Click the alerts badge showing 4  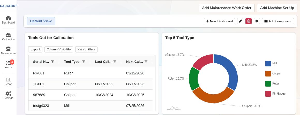pos(12,62)
